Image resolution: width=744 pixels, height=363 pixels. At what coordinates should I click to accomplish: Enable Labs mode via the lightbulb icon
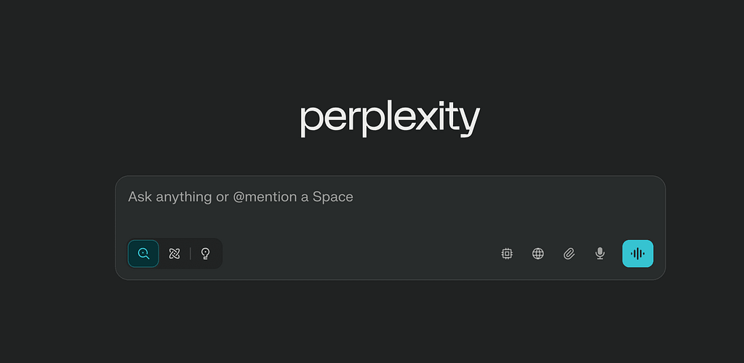coord(205,254)
